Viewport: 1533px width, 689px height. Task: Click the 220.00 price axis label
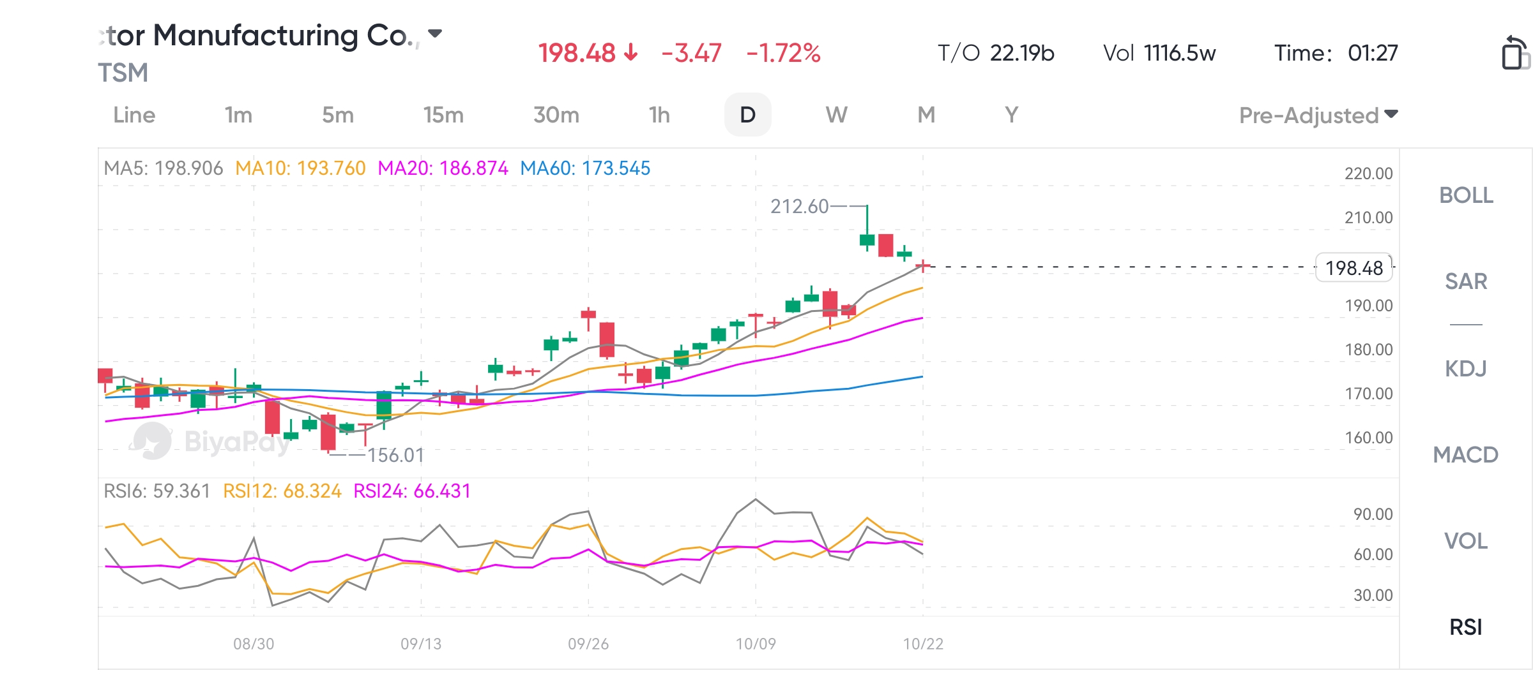(x=1368, y=174)
